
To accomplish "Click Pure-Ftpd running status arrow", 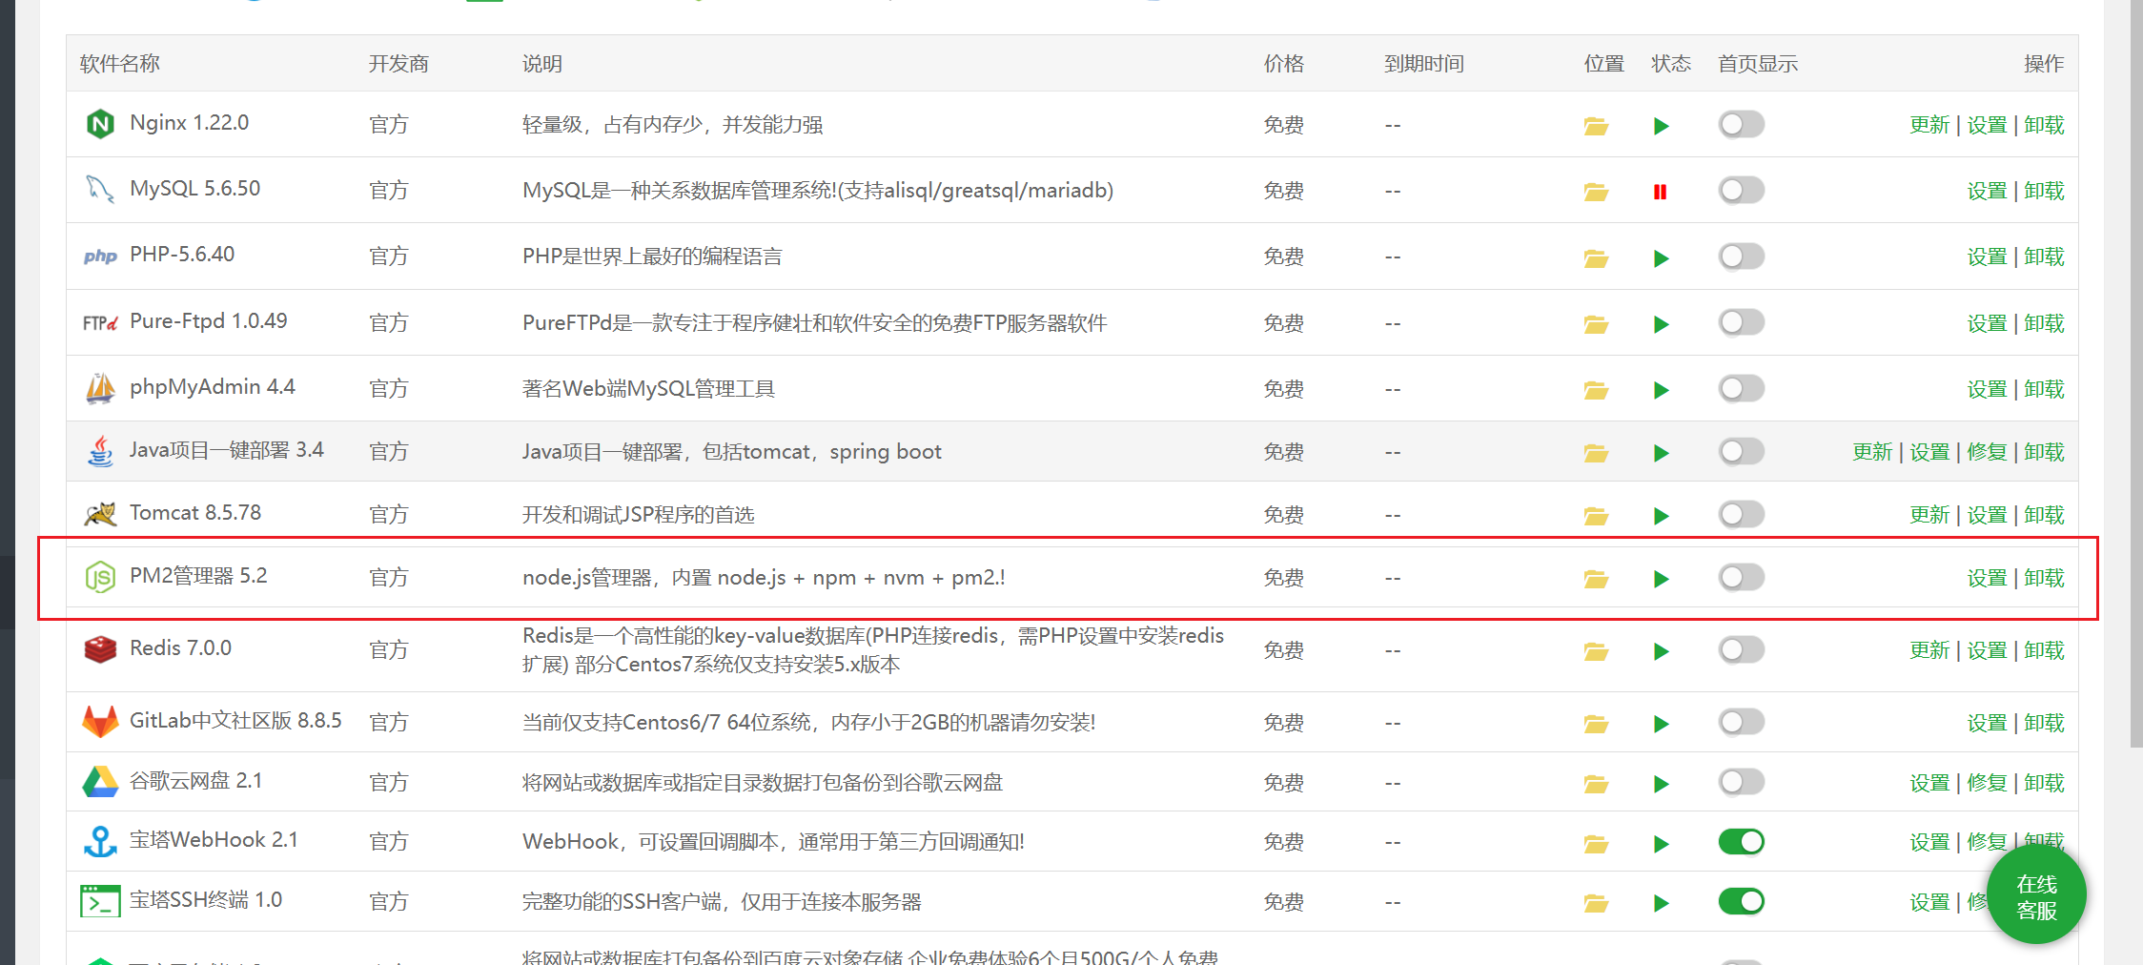I will tap(1661, 324).
